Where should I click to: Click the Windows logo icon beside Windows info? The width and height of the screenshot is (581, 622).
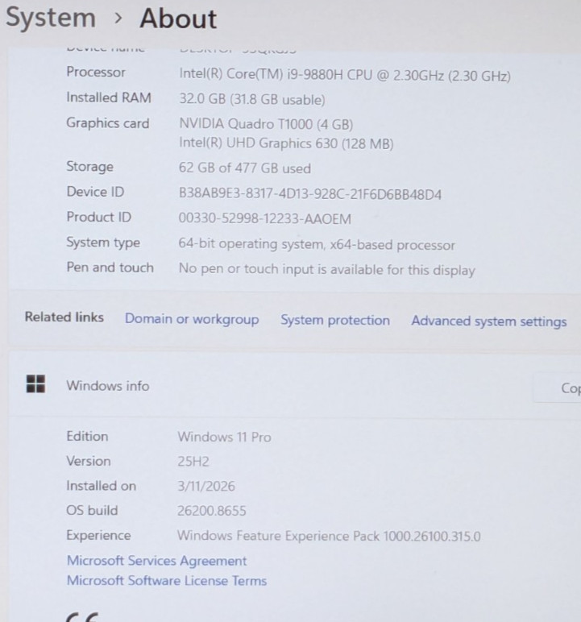tap(35, 384)
